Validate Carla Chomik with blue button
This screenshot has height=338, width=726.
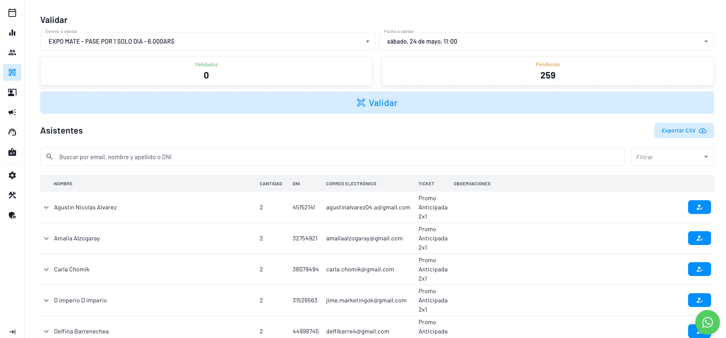(699, 269)
